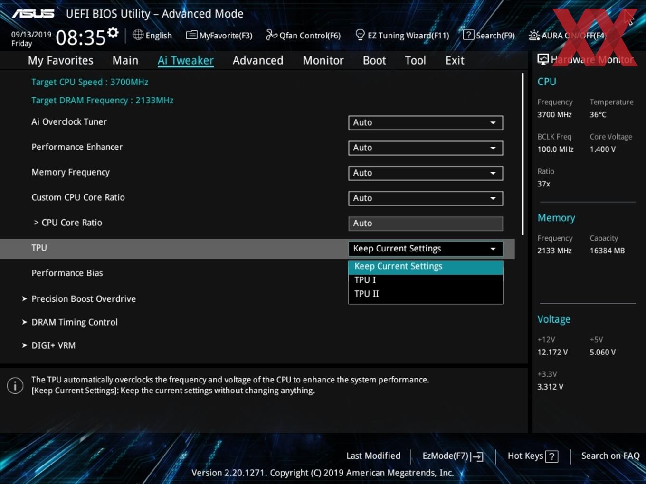Choose TPU II from the list
The height and width of the screenshot is (484, 646).
[x=426, y=294]
